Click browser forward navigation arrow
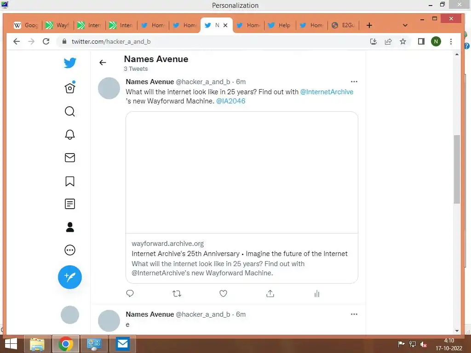The width and height of the screenshot is (471, 353). pyautogui.click(x=31, y=41)
